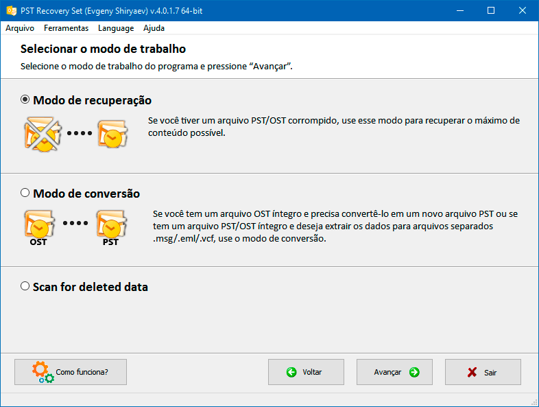The height and width of the screenshot is (407, 539).
Task: Click the recovered Outlook file icon in recovery mode
Action: pos(112,134)
